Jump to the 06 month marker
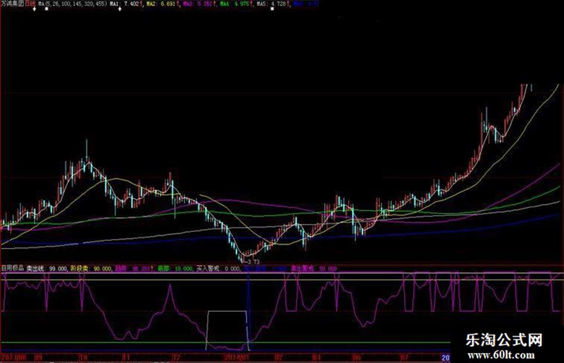The width and height of the screenshot is (564, 363). [x=356, y=358]
